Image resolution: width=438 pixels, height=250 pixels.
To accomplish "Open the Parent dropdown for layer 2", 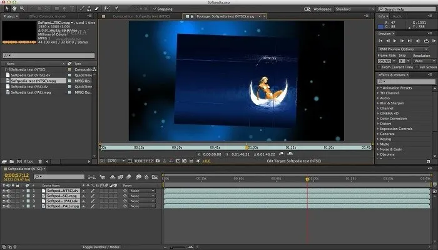I will (142, 196).
